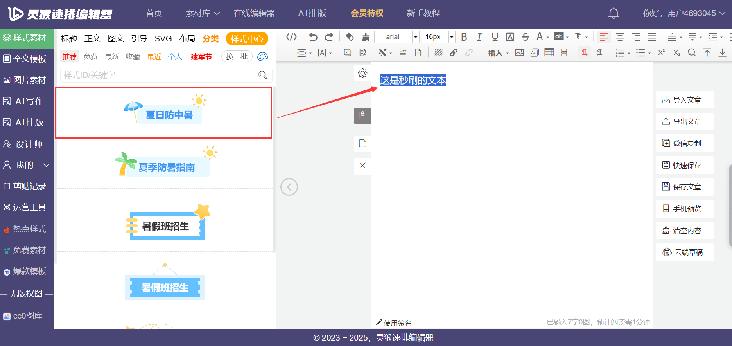Open the gear settings icon beside the editor
The height and width of the screenshot is (346, 732).
tap(362, 73)
